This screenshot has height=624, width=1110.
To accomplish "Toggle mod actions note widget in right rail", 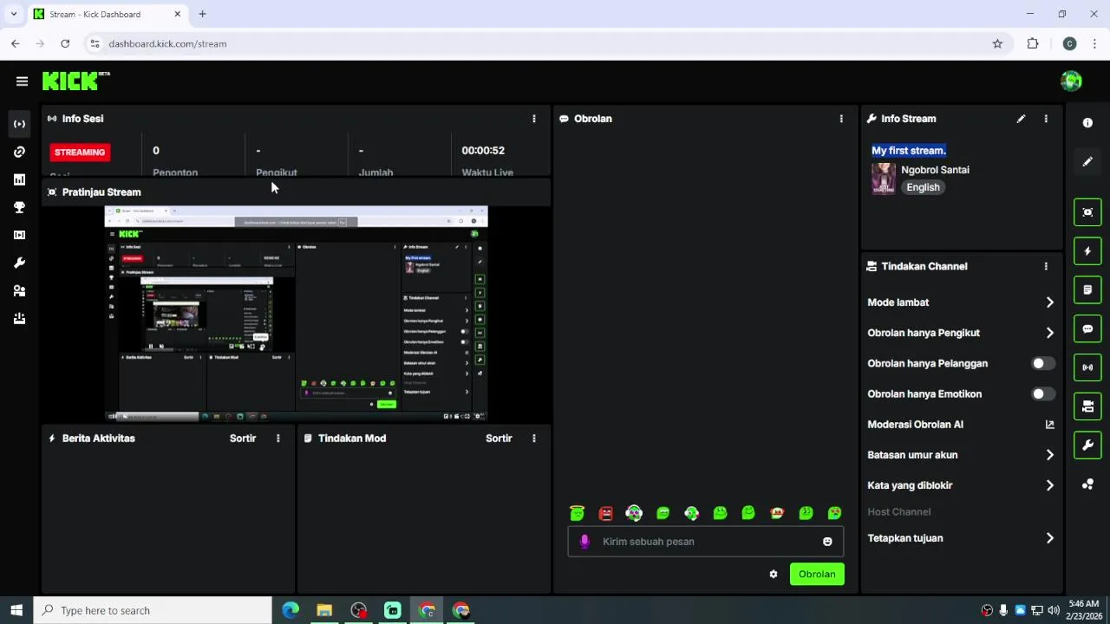I will tap(1087, 289).
